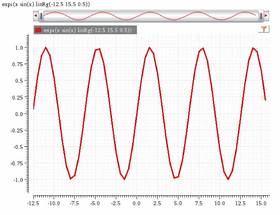This screenshot has height=215, width=280.
Task: Click the overview waveform strip center
Action: (150, 16)
